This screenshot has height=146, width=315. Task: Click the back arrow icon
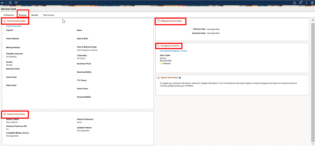click(x=3, y=3)
